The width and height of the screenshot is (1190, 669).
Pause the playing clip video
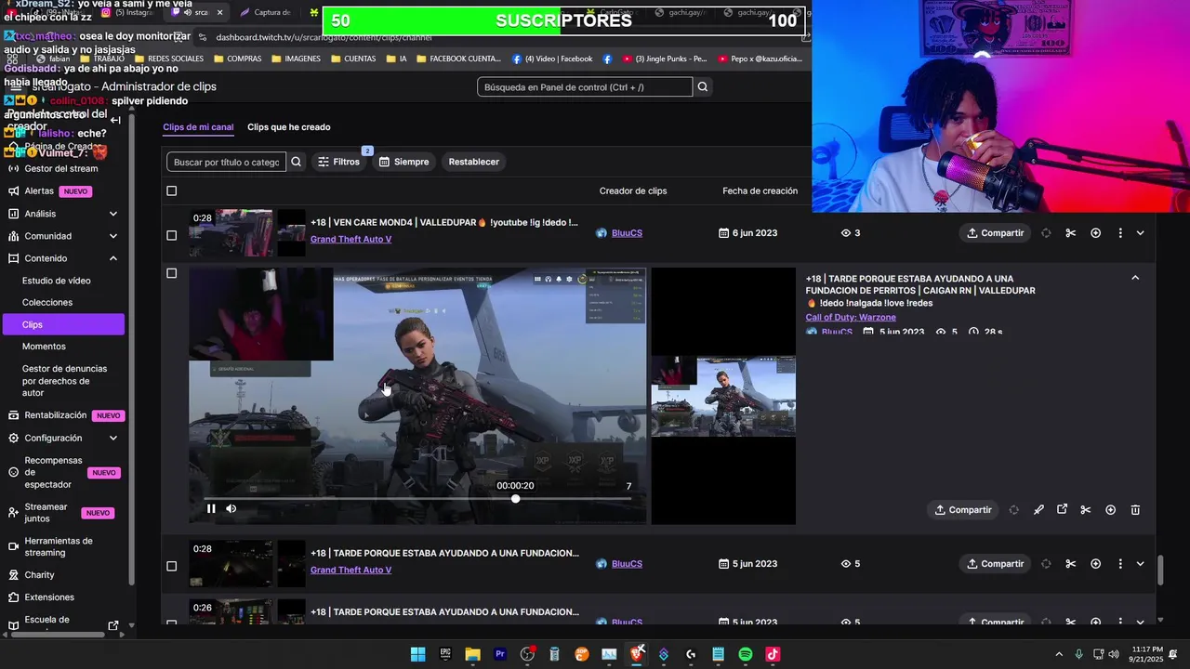point(211,508)
